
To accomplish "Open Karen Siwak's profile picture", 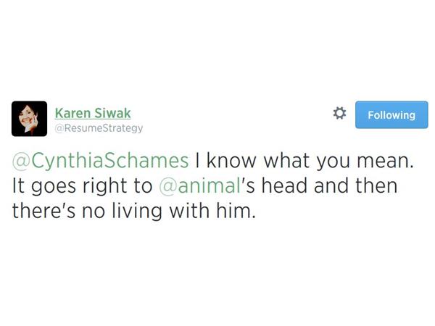I will (x=29, y=119).
